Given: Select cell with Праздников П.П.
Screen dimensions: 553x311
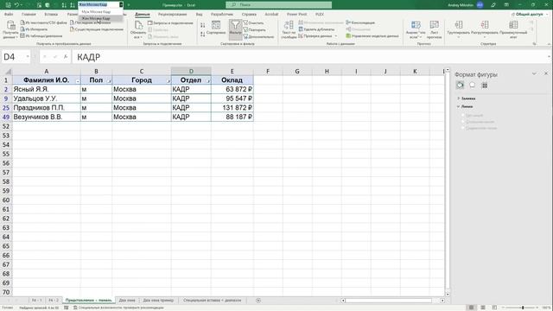Looking at the screenshot, I should pyautogui.click(x=46, y=107).
